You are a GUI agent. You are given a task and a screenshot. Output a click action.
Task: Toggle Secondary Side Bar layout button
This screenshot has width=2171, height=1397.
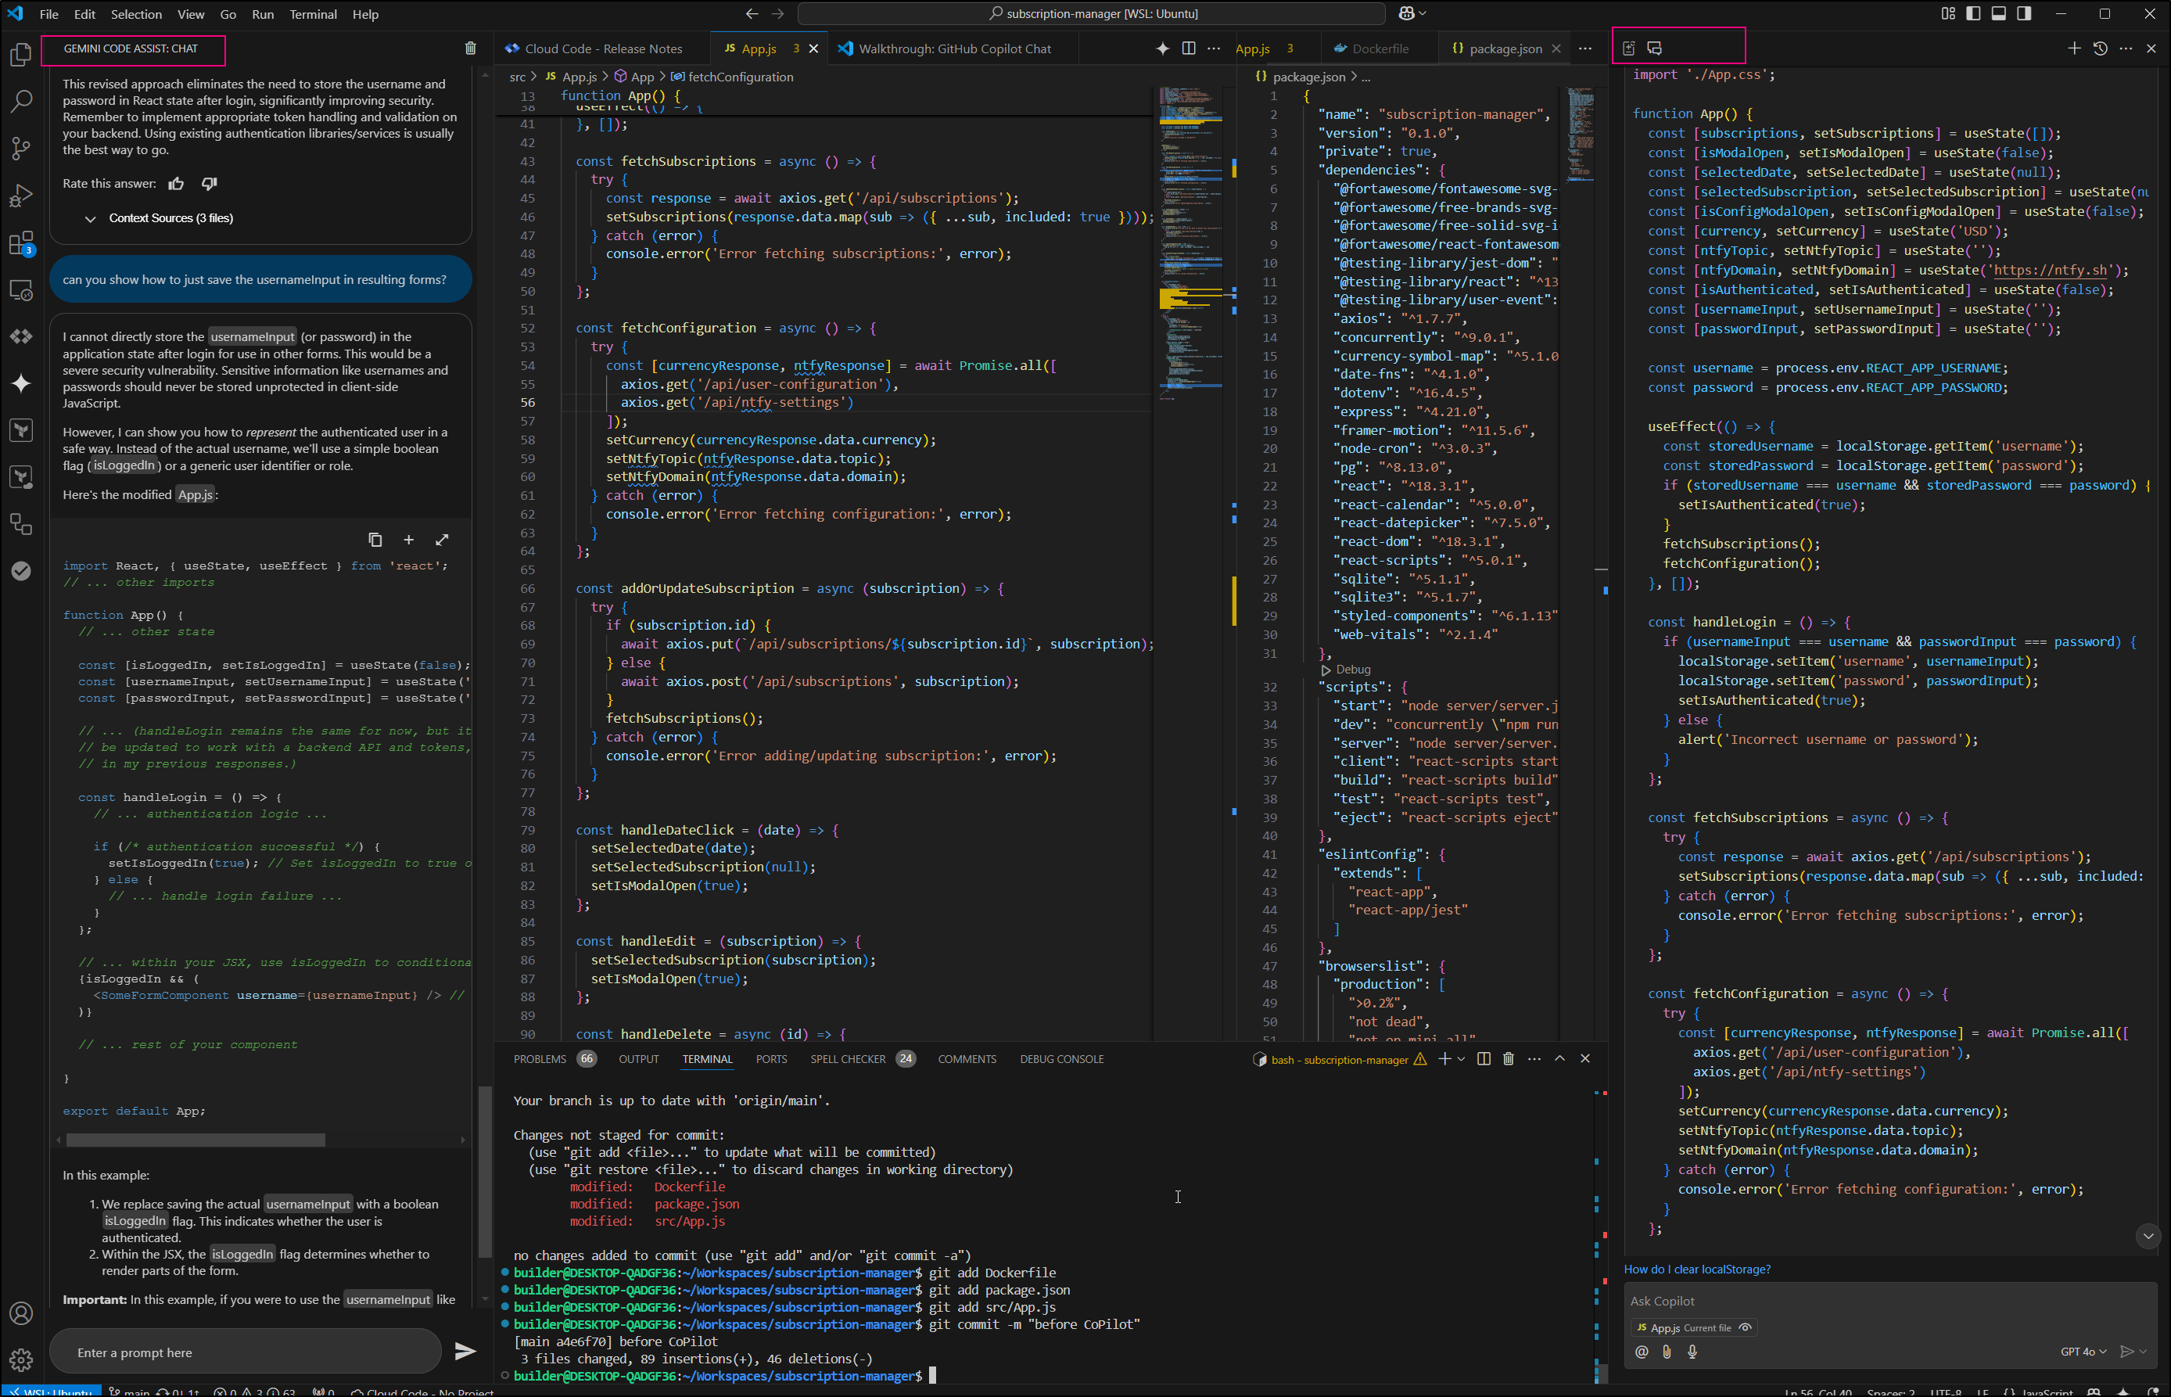(x=2024, y=13)
